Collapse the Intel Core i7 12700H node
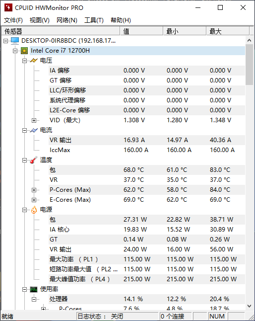Viewport: 255px width, 321px height. tap(15, 51)
